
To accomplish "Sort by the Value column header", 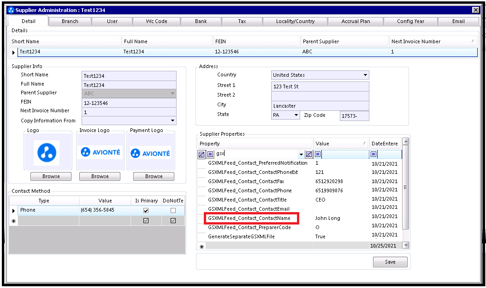I will point(341,144).
